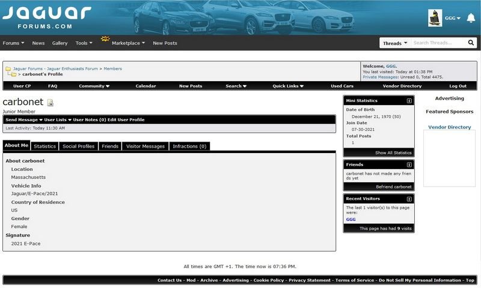Open the Quick Links dropdown menu
The image size is (481, 288).
tap(288, 86)
